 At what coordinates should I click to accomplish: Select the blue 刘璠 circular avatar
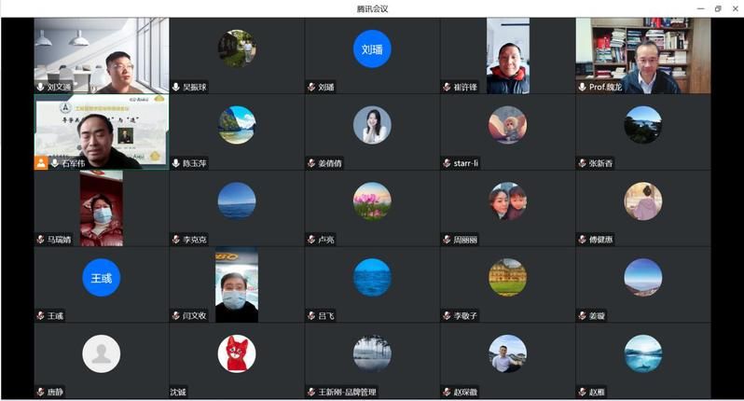[372, 48]
